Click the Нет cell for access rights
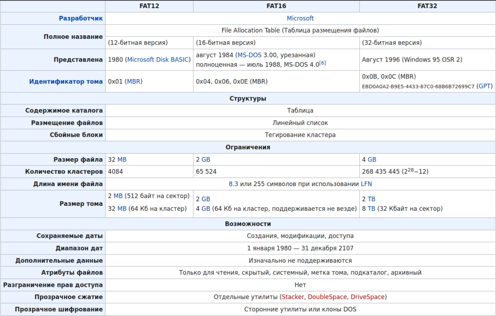This screenshot has height=316, width=496. point(300,285)
